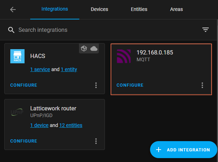218x162 pixels.
Task: Click the Add Integration button
Action: point(184,150)
